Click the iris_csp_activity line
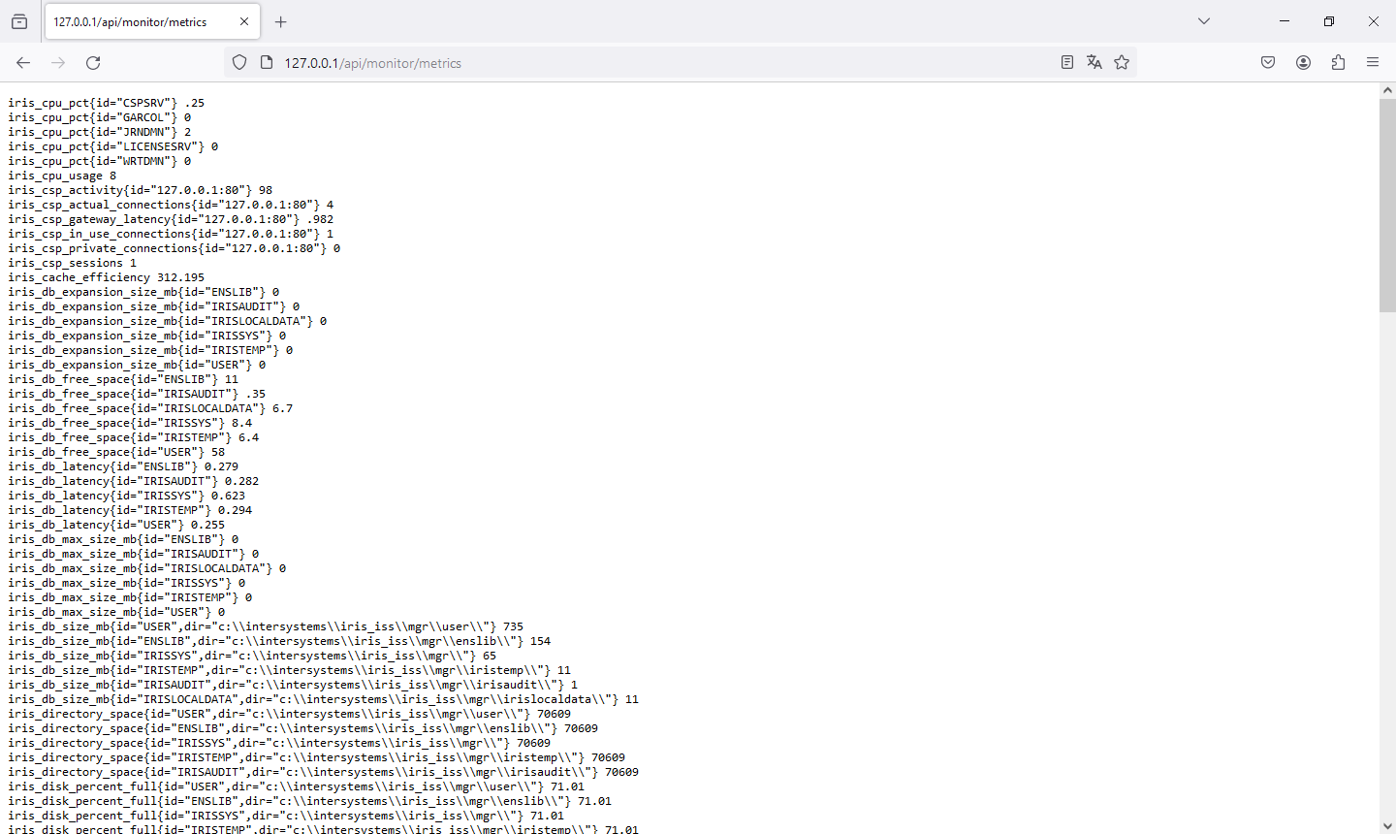 coord(141,190)
